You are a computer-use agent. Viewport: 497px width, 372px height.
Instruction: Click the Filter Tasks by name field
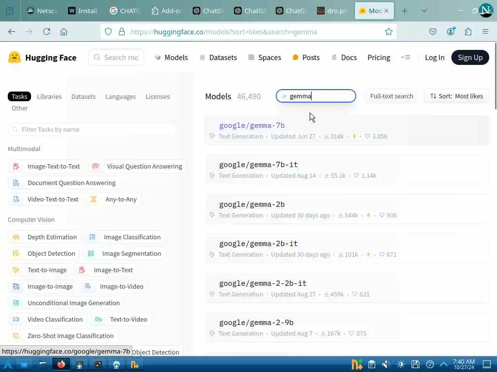click(92, 130)
